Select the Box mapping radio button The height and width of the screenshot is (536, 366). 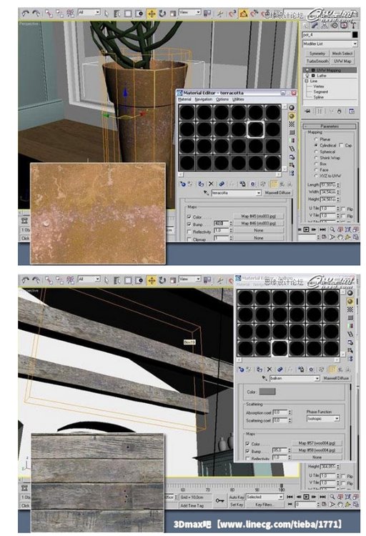coord(316,164)
